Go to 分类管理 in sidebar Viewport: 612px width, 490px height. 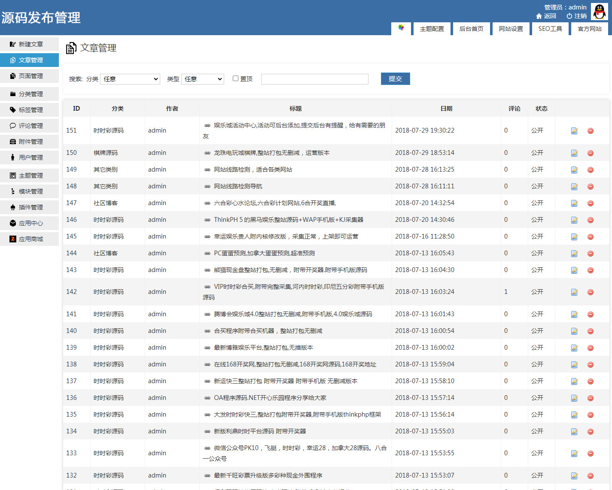(x=29, y=94)
